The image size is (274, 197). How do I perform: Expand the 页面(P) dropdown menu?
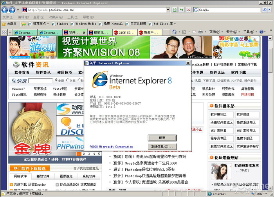coord(216,32)
